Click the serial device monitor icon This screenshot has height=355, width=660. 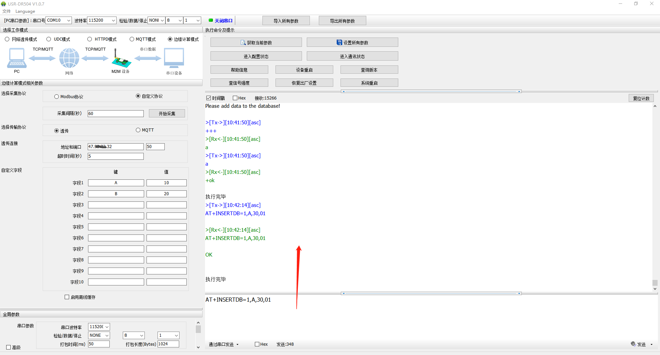(174, 58)
